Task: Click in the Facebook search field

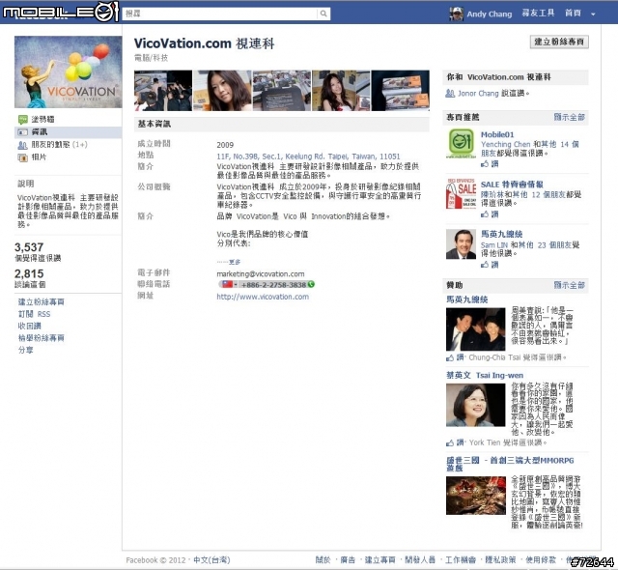Action: click(x=220, y=14)
